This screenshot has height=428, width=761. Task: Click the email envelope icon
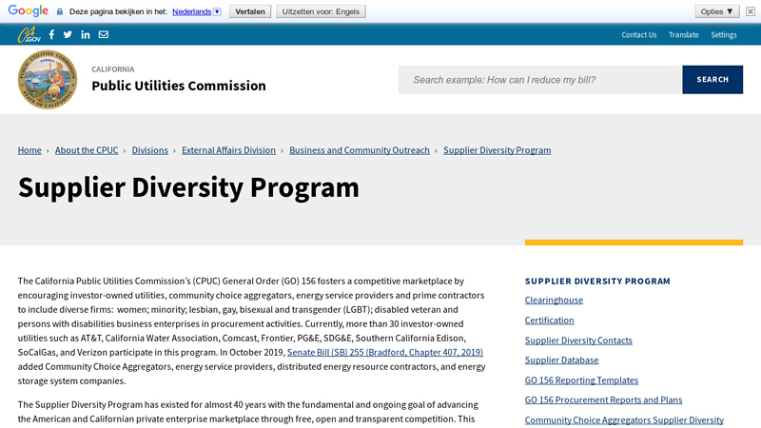tap(104, 34)
